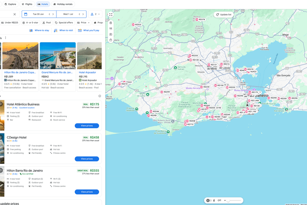Click Update list button on the map

point(224,14)
